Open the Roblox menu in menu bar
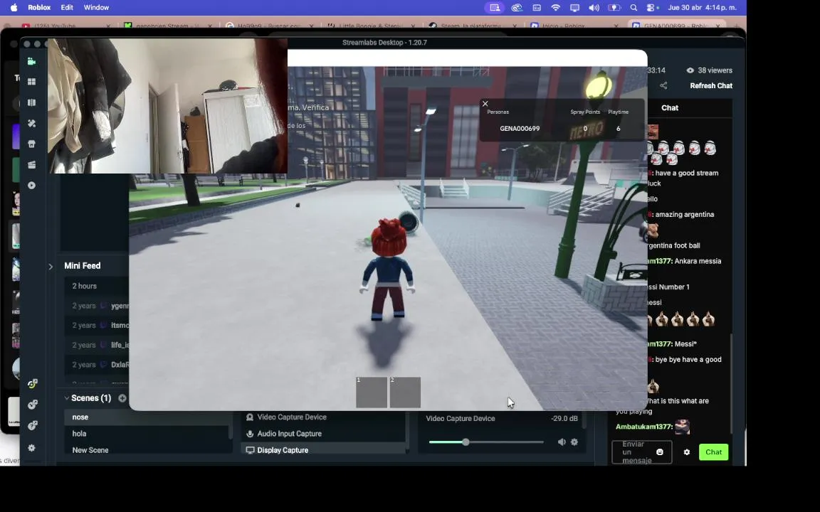820x512 pixels. [x=39, y=7]
